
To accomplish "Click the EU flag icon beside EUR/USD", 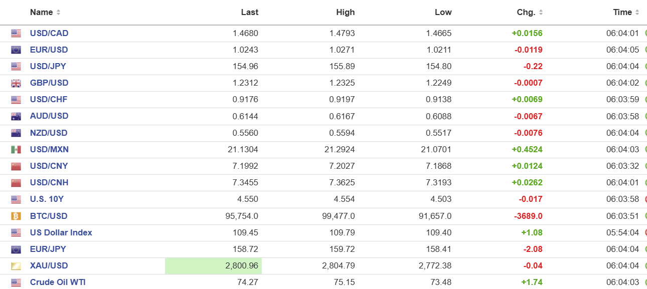I will [x=16, y=50].
